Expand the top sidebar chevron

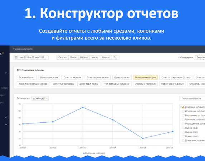pos(6,73)
